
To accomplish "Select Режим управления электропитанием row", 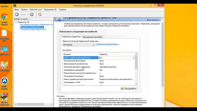I will [x=99, y=79].
